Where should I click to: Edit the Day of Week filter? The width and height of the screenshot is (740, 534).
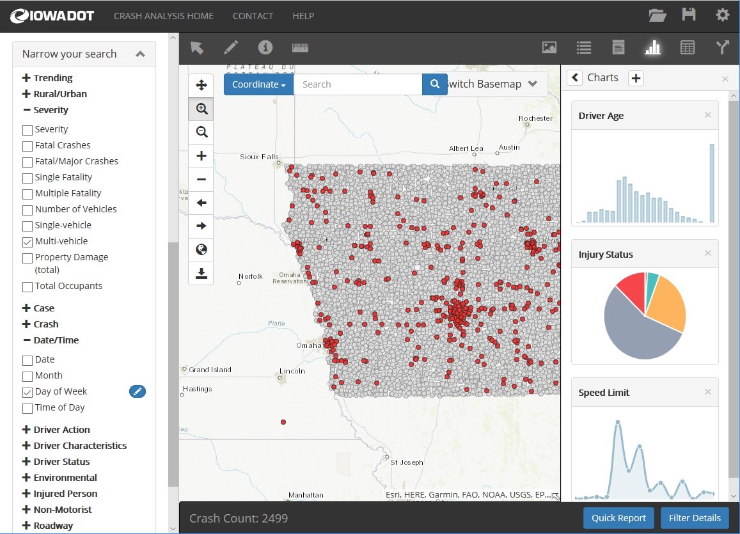click(x=138, y=391)
